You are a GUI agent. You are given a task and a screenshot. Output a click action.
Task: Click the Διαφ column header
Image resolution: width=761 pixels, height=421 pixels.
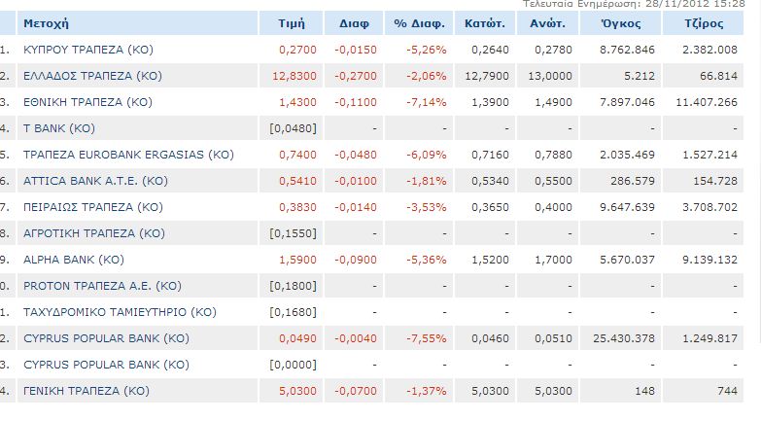354,23
